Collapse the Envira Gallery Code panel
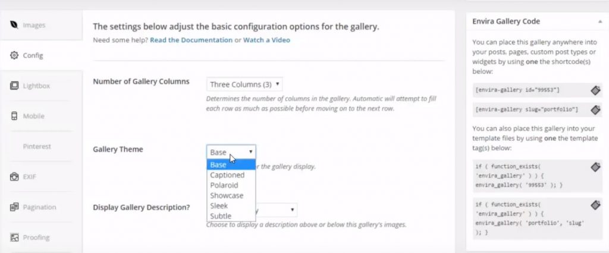Screen dimensions: 609x253 coord(600,22)
